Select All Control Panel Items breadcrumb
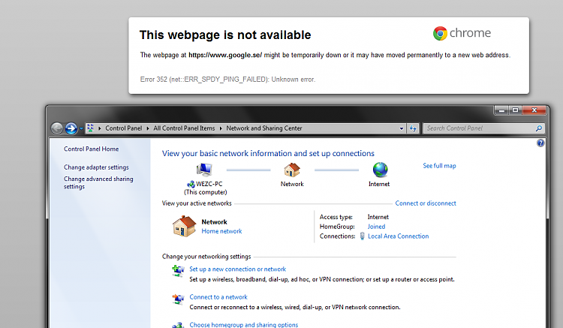Viewport: 563px width, 328px height. (x=184, y=128)
